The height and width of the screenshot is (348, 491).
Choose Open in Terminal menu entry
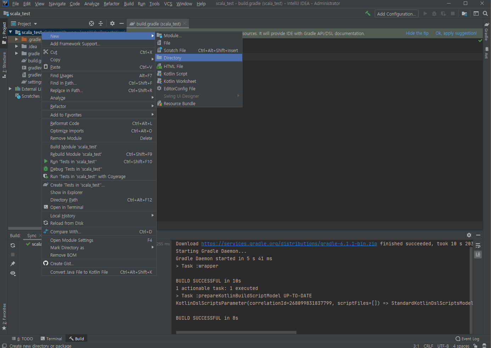(67, 207)
